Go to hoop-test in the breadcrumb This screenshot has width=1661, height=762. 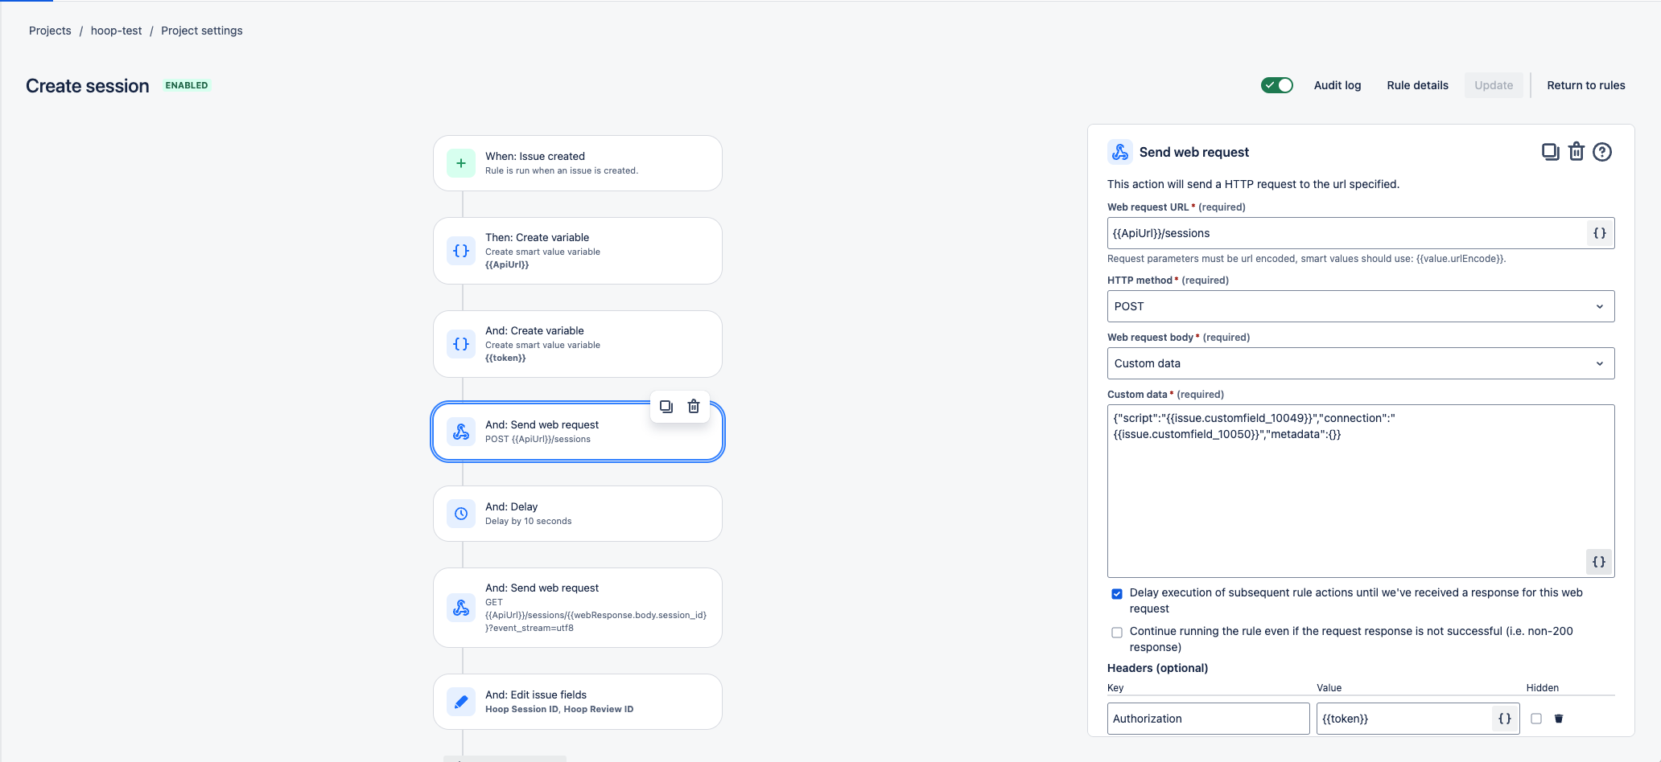116,31
